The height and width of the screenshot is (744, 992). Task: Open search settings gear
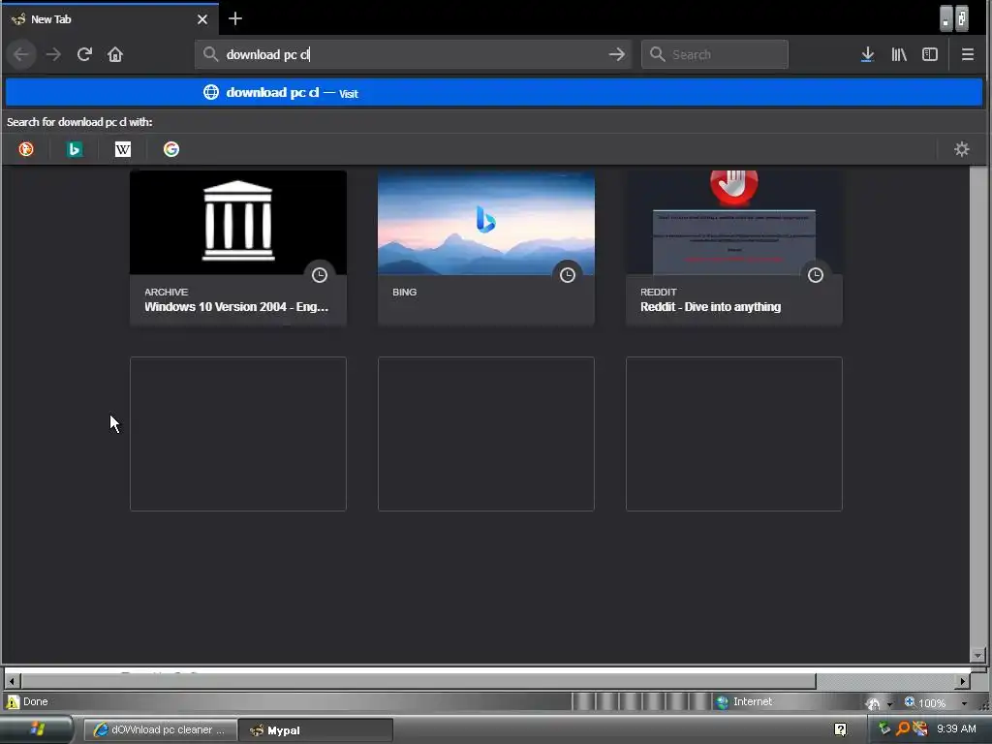tap(962, 149)
